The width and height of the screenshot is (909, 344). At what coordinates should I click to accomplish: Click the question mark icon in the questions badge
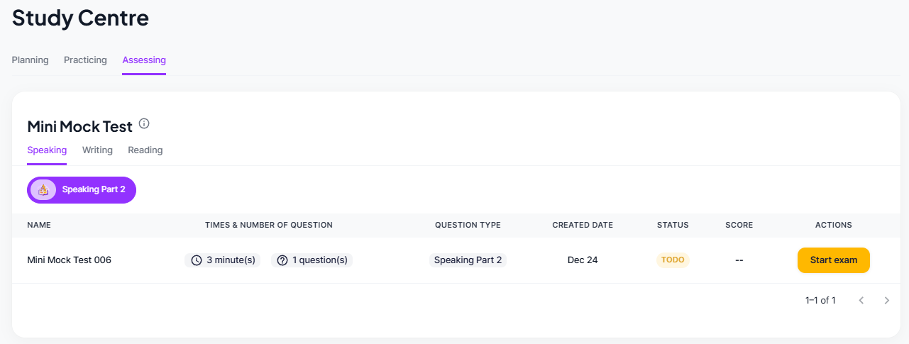tap(282, 260)
